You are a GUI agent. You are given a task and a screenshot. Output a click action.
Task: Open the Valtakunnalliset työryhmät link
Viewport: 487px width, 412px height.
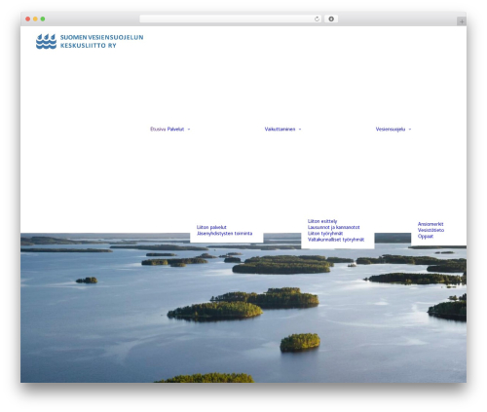336,240
